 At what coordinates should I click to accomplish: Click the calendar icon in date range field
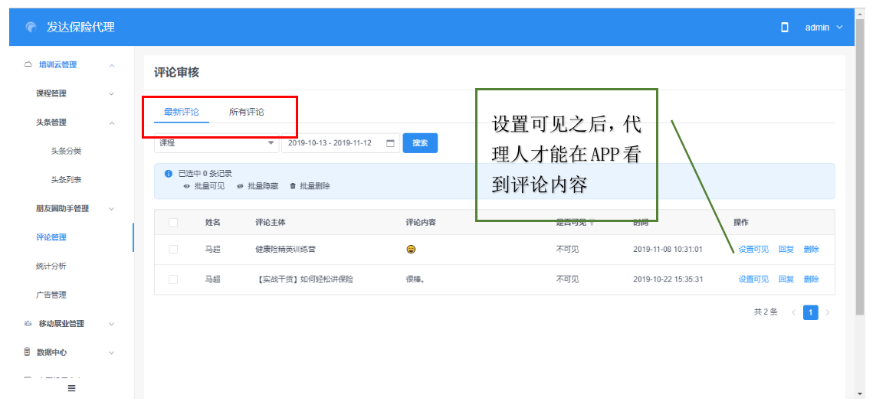[390, 143]
